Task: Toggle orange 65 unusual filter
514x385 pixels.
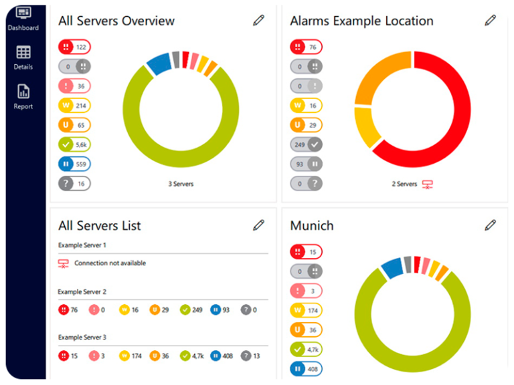Action: pos(74,125)
